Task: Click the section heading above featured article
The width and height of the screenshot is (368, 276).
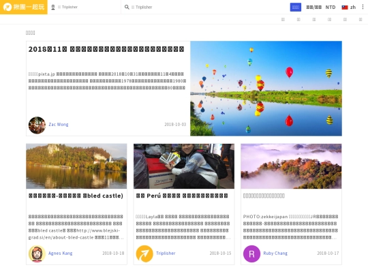Action: [30, 33]
